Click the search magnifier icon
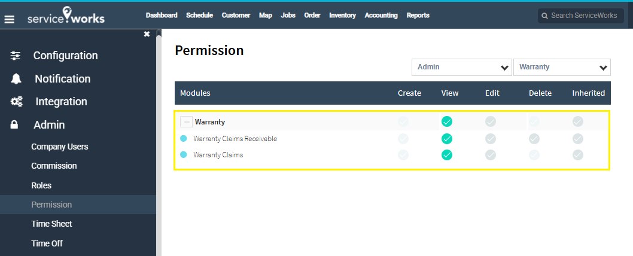The width and height of the screenshot is (633, 256). [544, 16]
